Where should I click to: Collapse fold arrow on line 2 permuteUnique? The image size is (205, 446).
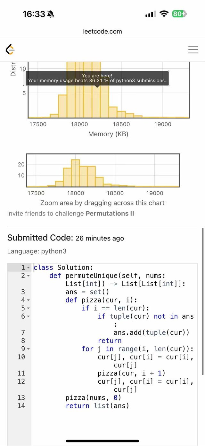coord(28,276)
